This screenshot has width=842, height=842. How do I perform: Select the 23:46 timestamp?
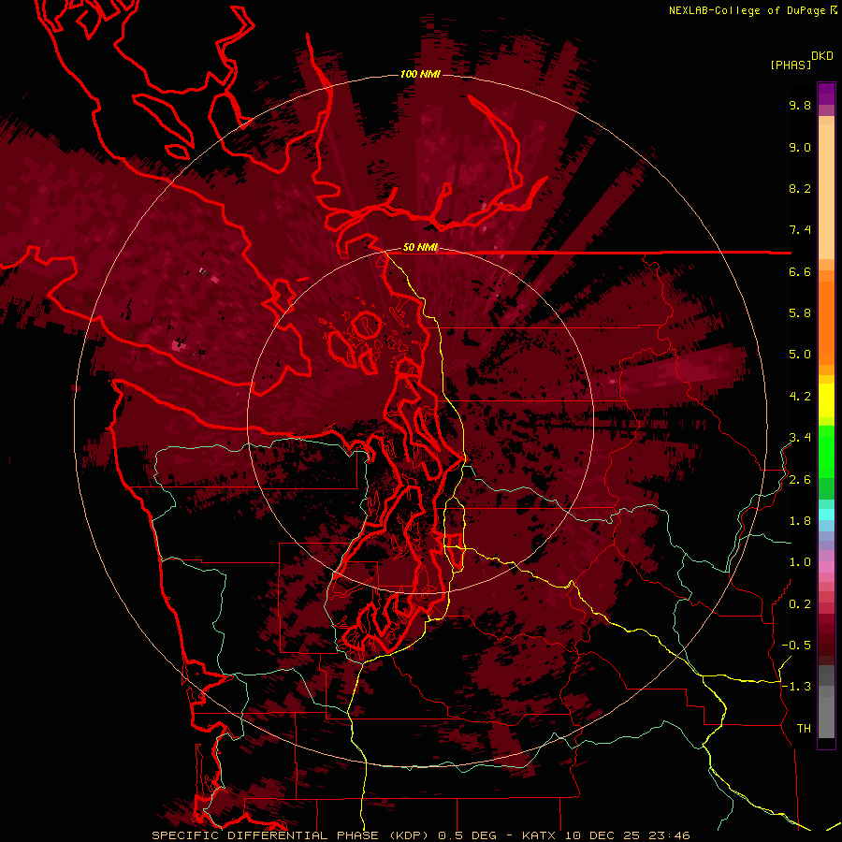tap(669, 835)
